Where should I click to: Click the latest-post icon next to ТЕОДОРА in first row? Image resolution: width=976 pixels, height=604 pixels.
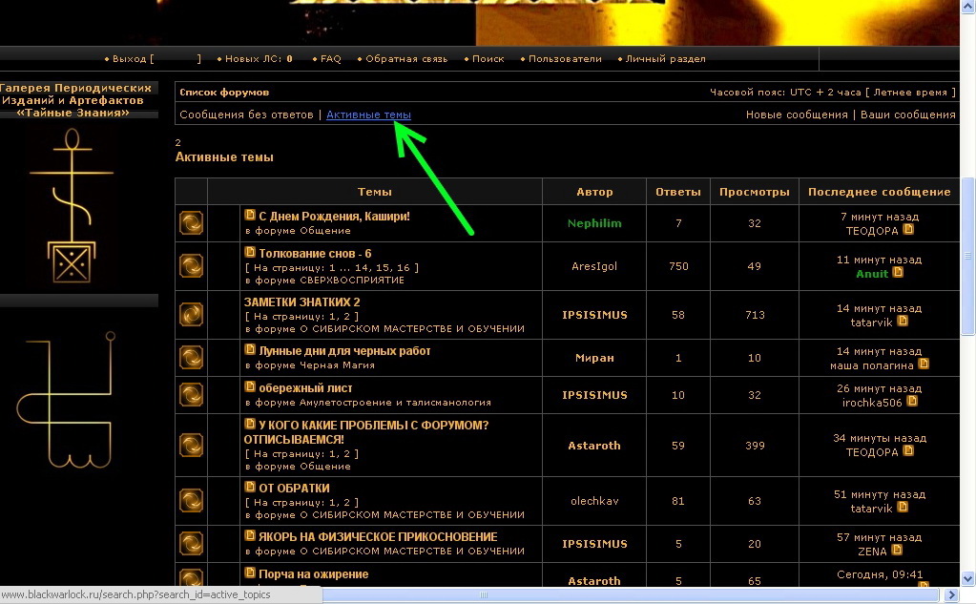tap(908, 230)
